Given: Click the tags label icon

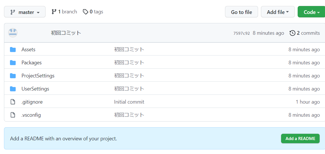Looking at the screenshot, I should [x=85, y=12].
